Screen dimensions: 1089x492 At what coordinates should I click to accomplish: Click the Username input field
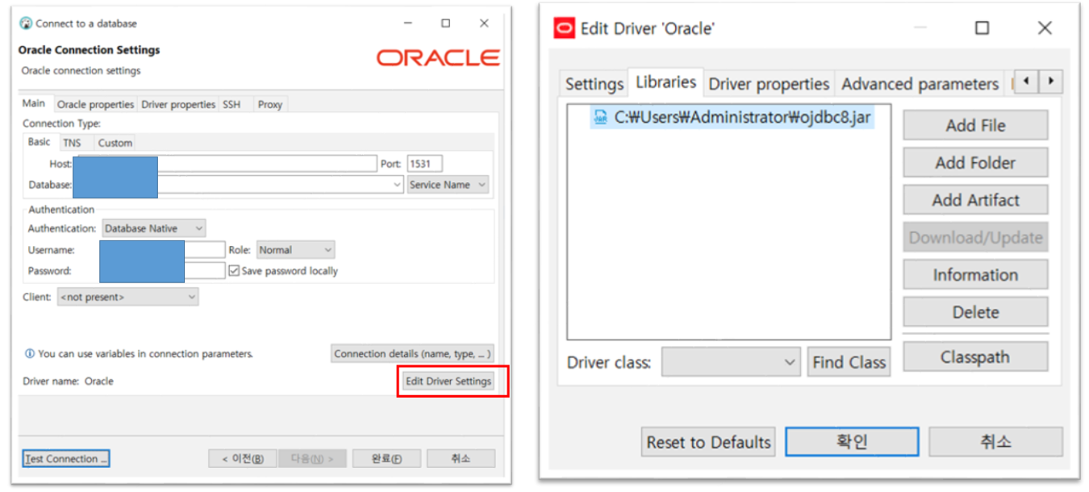tap(163, 250)
